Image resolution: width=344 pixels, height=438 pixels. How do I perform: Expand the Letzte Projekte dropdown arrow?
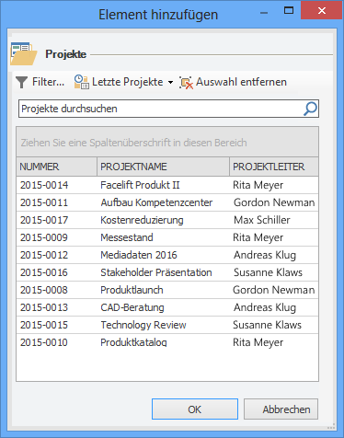pyautogui.click(x=170, y=82)
